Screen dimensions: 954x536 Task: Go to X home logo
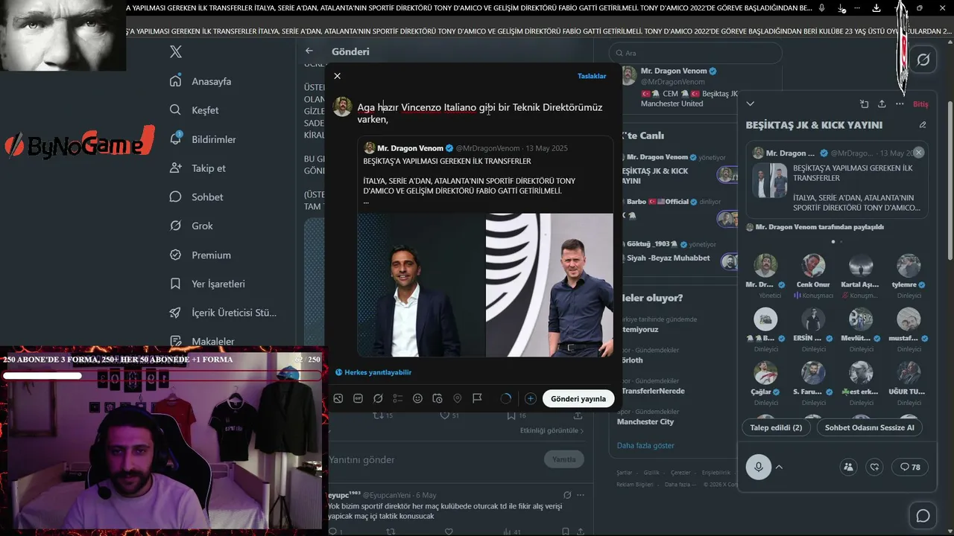[x=176, y=52]
